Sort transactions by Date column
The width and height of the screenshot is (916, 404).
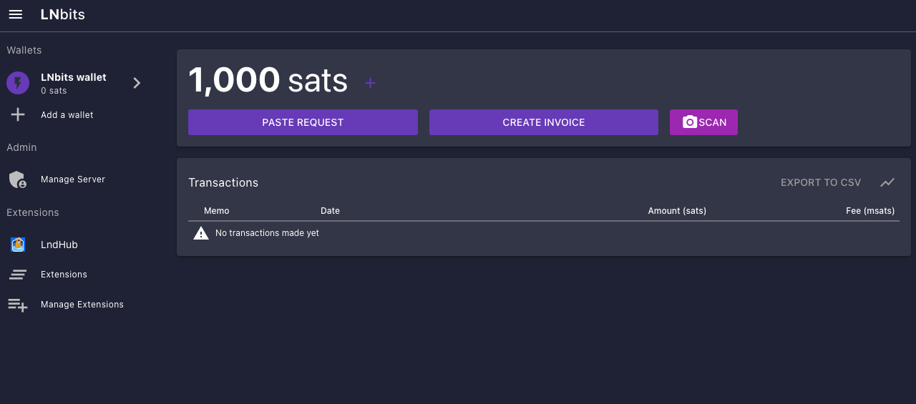330,211
